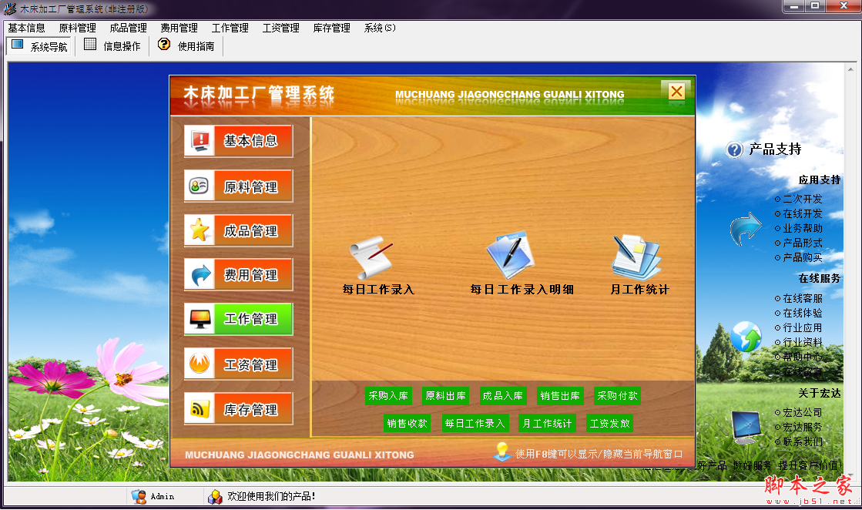This screenshot has width=862, height=510.
Task: Click the 系统导航 toolbar icon
Action: tap(18, 45)
